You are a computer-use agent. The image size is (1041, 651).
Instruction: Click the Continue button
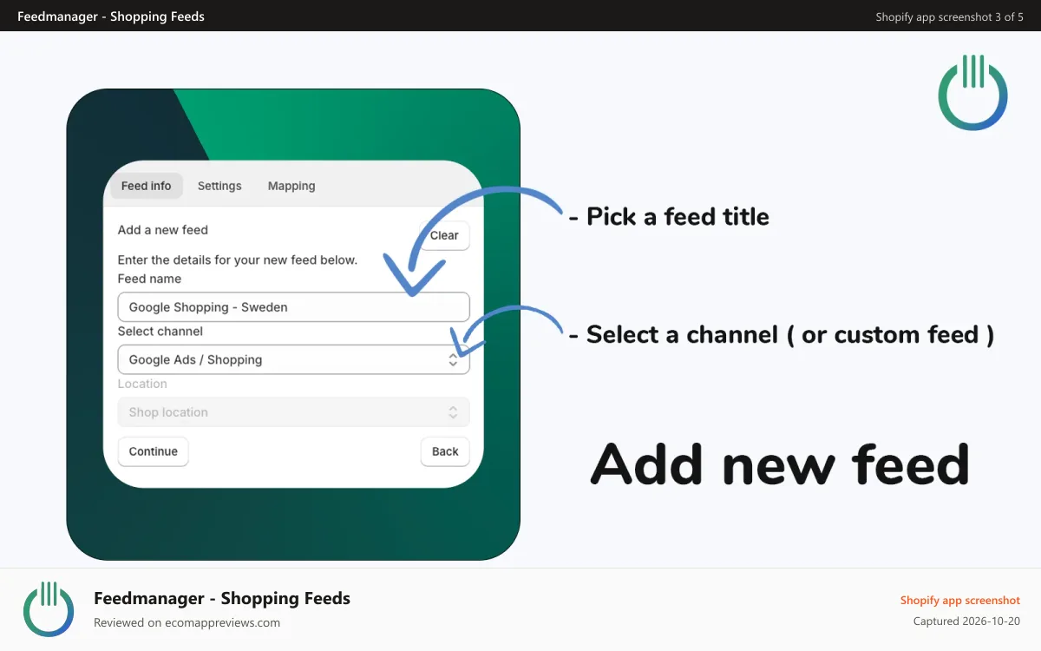coord(154,451)
